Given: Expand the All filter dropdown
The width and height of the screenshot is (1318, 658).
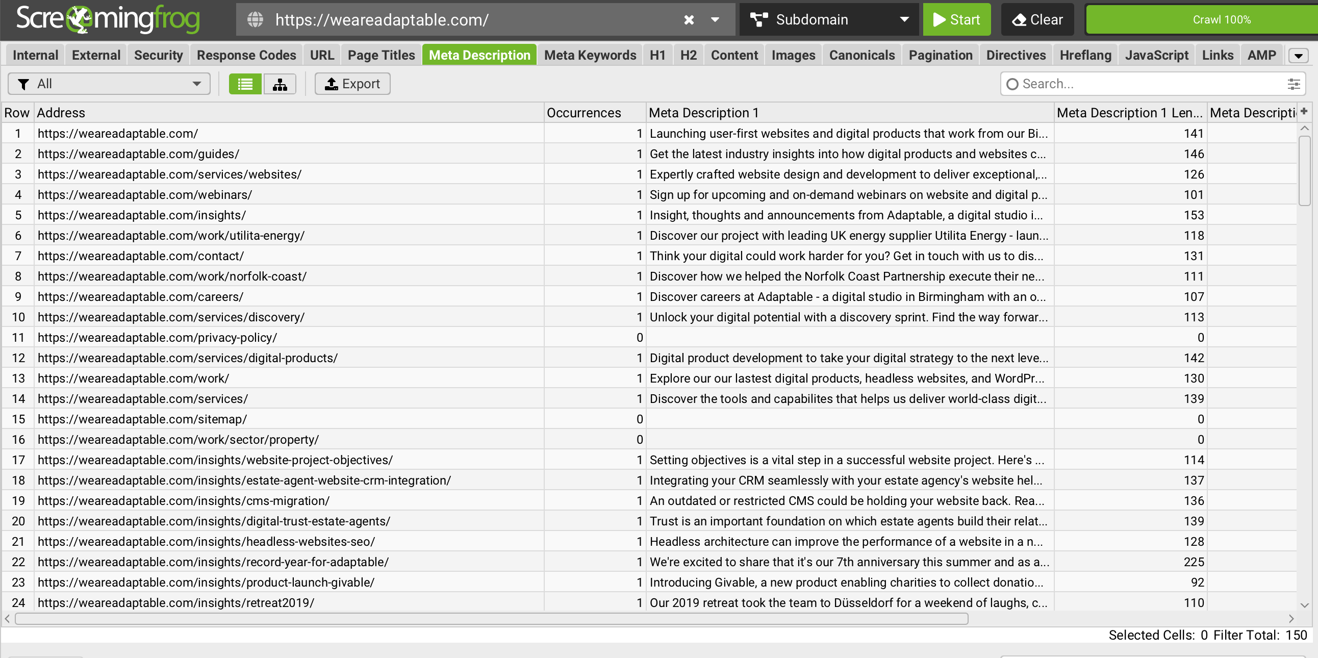Looking at the screenshot, I should pyautogui.click(x=109, y=84).
